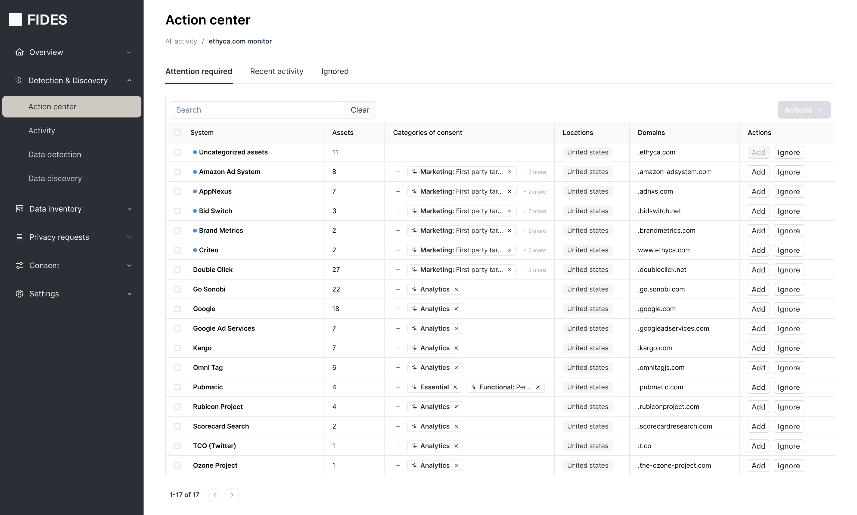The image size is (857, 515).
Task: Add the Rubicon Project system
Action: 758,407
